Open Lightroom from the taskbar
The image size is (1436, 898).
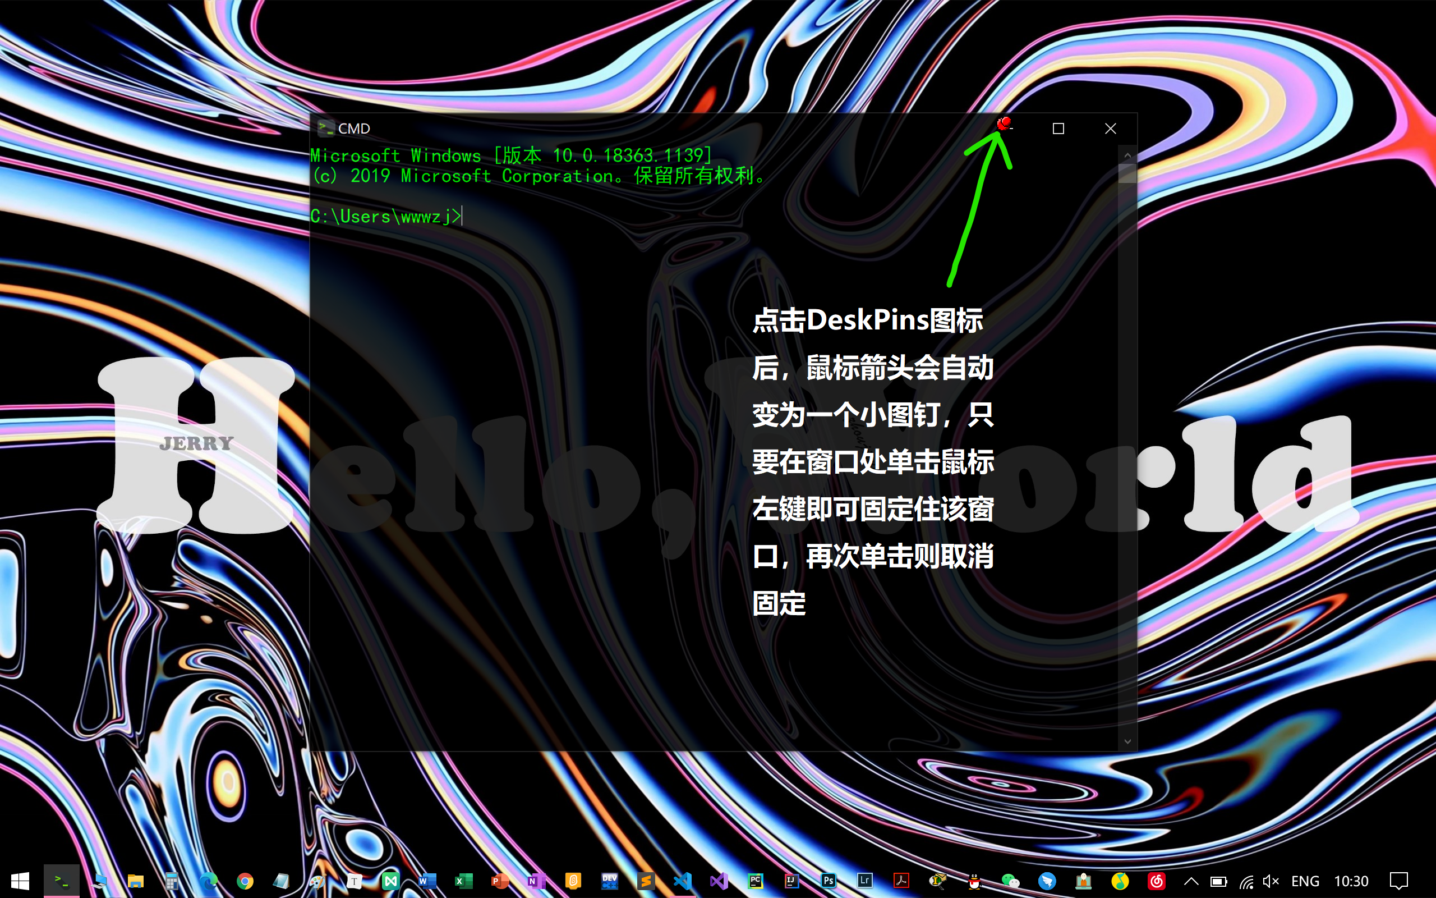pos(864,881)
